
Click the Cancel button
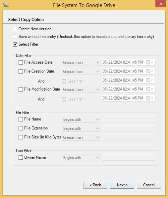(149, 185)
